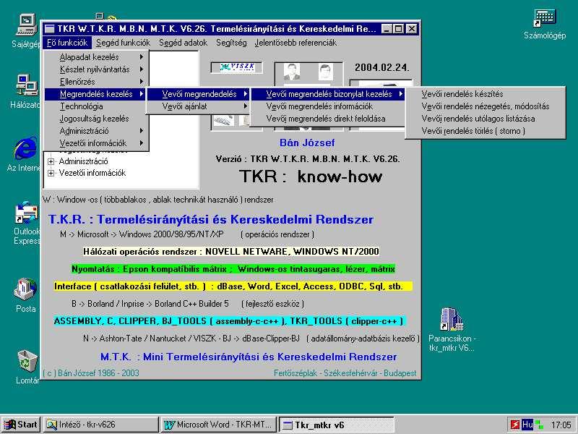Choose the Jogosultság kezelés menu entry

[x=96, y=119]
